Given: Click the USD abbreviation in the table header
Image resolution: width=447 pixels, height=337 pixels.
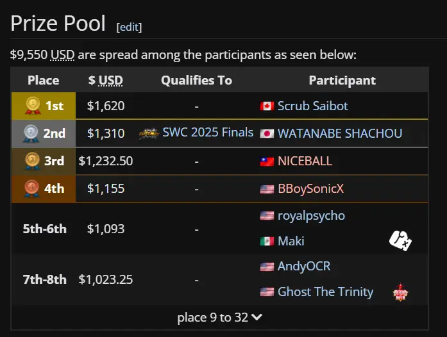Looking at the screenshot, I should click(x=110, y=80).
